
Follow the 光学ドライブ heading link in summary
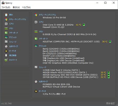pyautogui.click(x=43, y=82)
